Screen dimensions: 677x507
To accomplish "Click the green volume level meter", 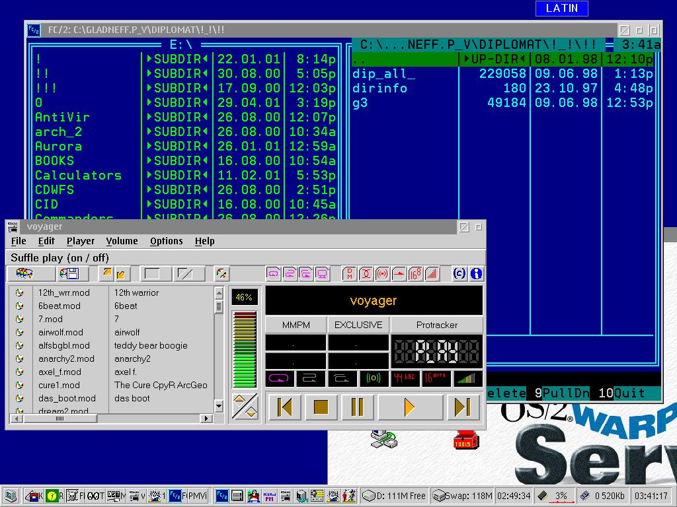I will pos(245,350).
